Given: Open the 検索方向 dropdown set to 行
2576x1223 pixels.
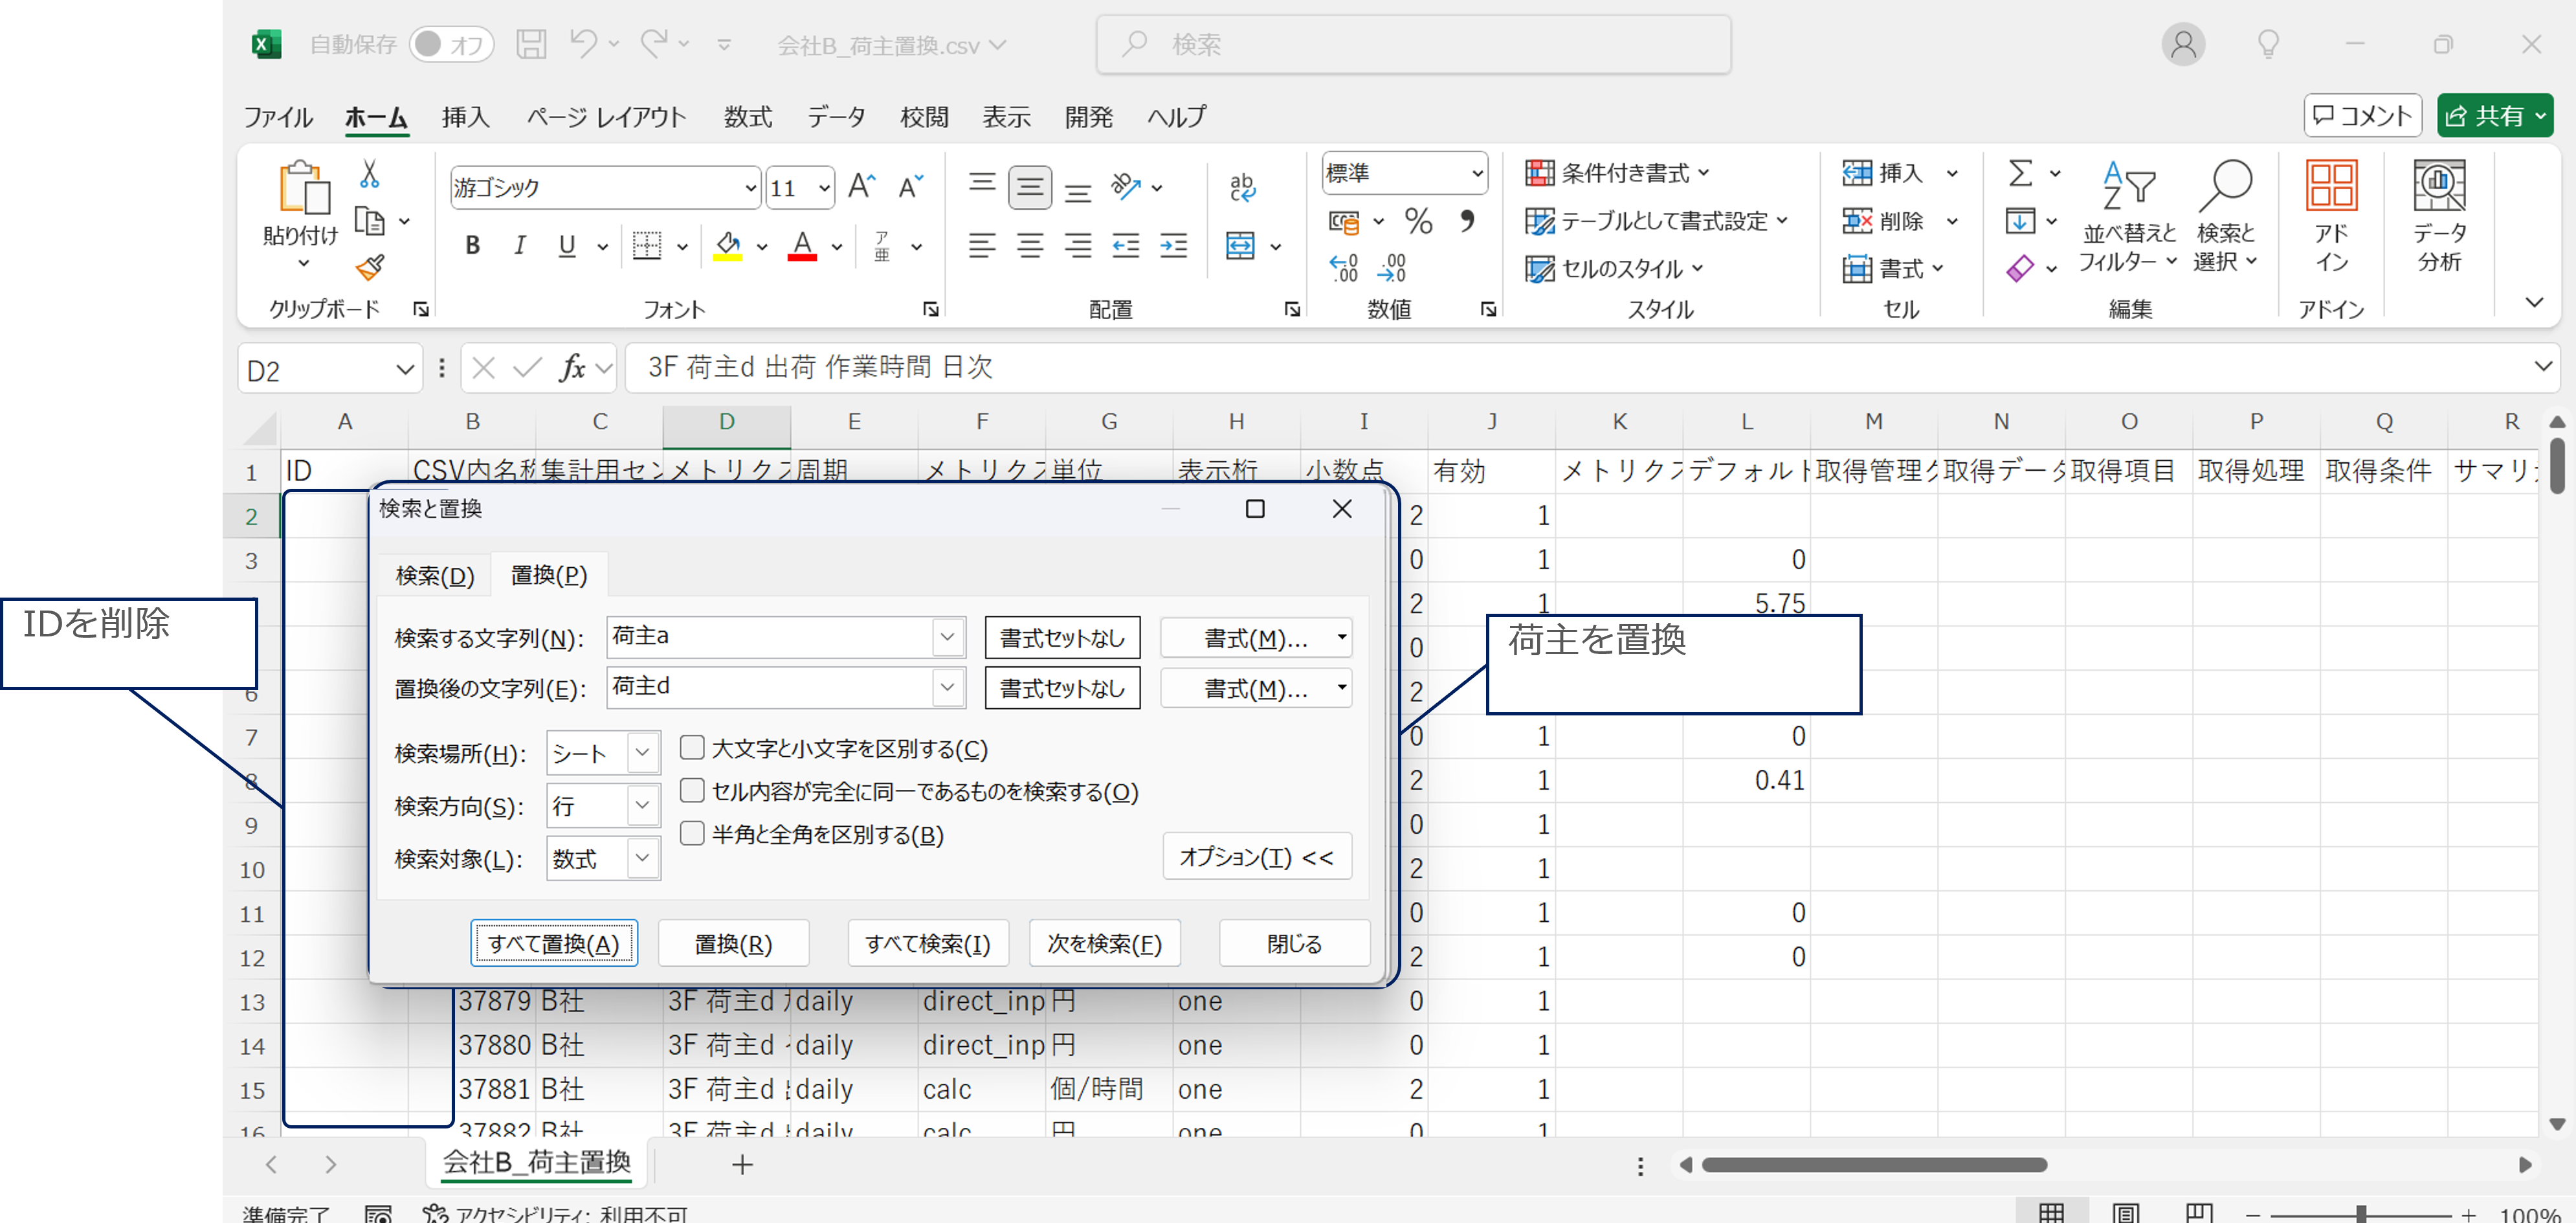Looking at the screenshot, I should point(643,805).
